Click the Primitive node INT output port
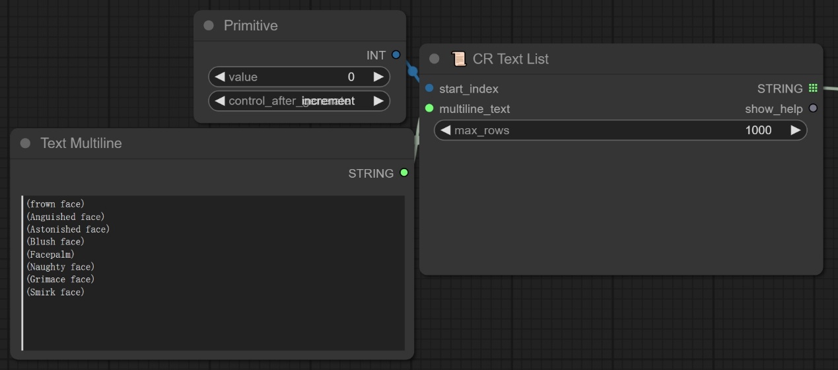The image size is (838, 370). (x=396, y=55)
